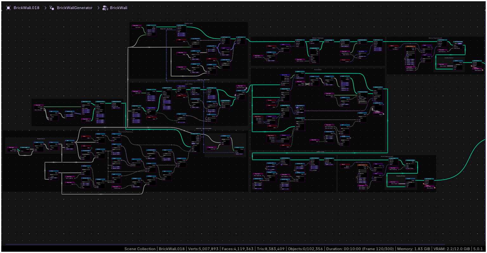Image resolution: width=487 pixels, height=253 pixels.
Task: Select the Layer Offset frame label
Action: click(188, 84)
